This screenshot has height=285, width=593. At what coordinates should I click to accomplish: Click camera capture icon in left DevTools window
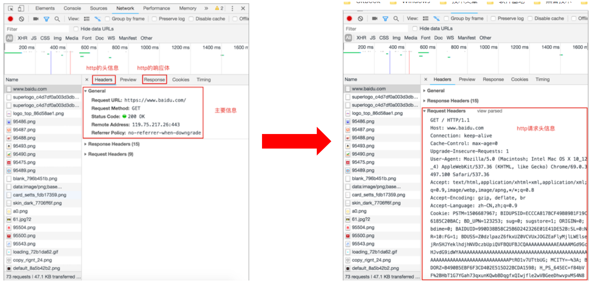[x=36, y=19]
